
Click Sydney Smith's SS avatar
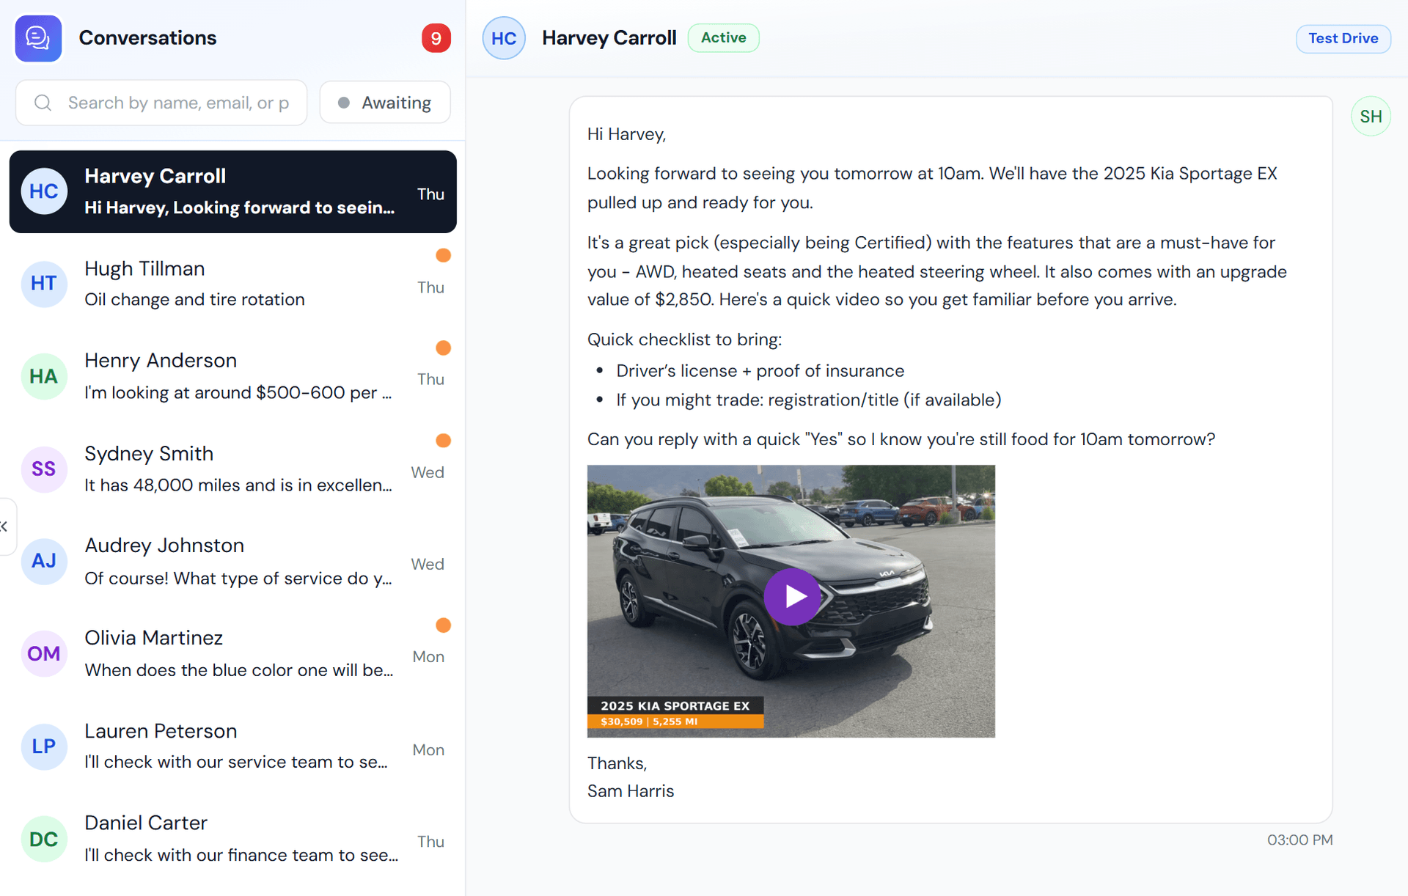click(44, 469)
